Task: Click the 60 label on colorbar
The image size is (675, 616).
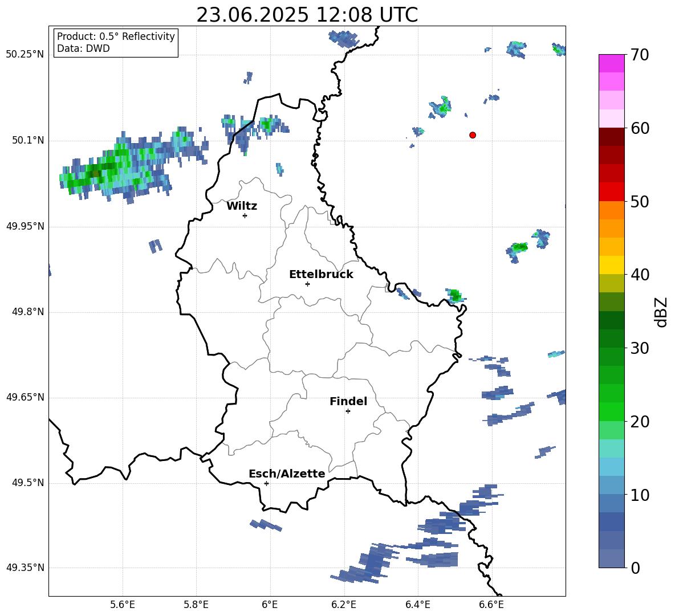Action: tap(640, 128)
